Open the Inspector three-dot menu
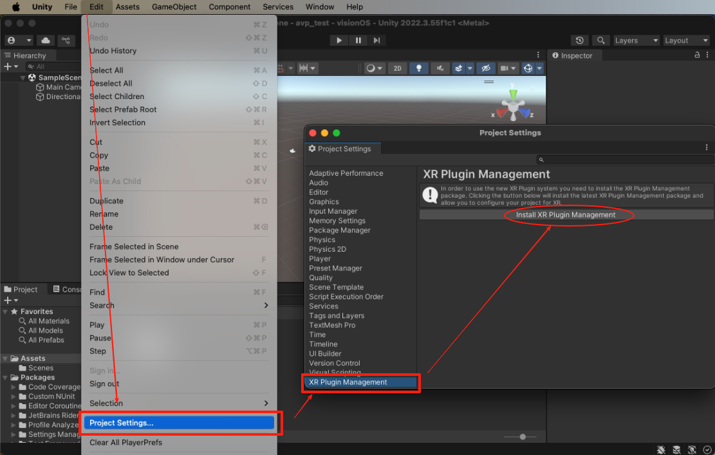715x455 pixels. click(707, 55)
